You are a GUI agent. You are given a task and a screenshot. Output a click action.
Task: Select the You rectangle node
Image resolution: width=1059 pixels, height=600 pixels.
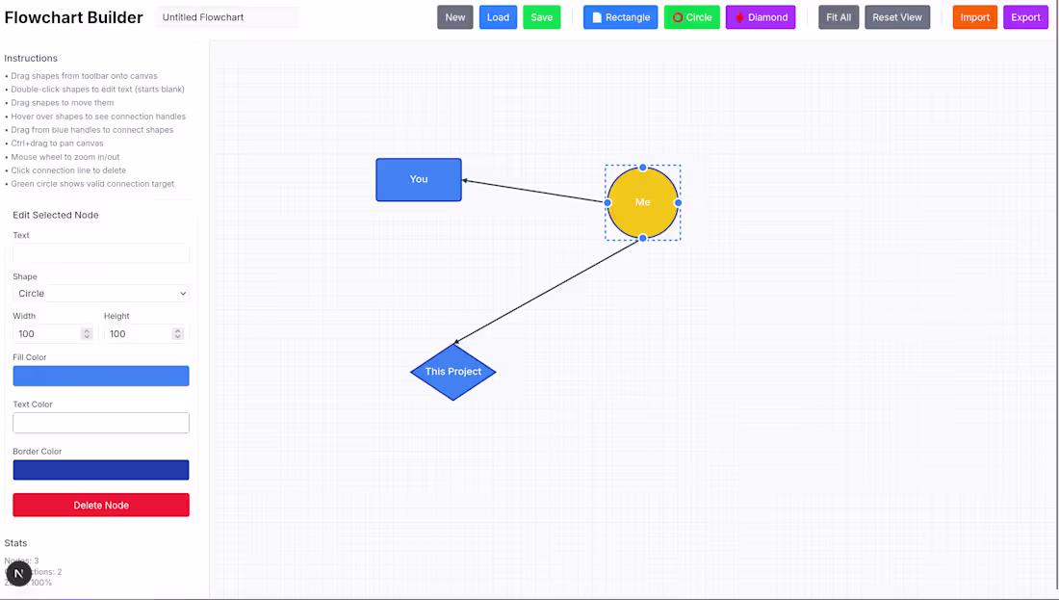pyautogui.click(x=419, y=180)
